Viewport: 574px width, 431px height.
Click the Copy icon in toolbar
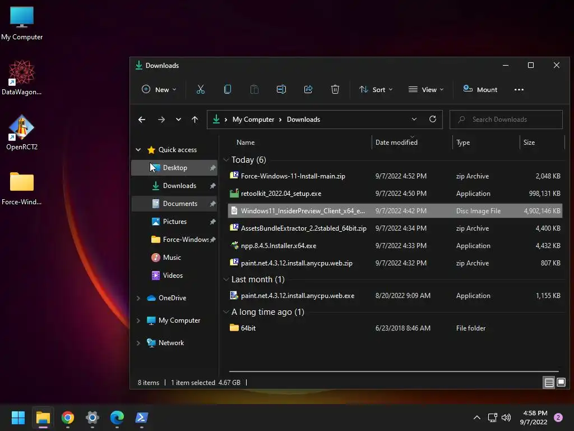(x=228, y=89)
